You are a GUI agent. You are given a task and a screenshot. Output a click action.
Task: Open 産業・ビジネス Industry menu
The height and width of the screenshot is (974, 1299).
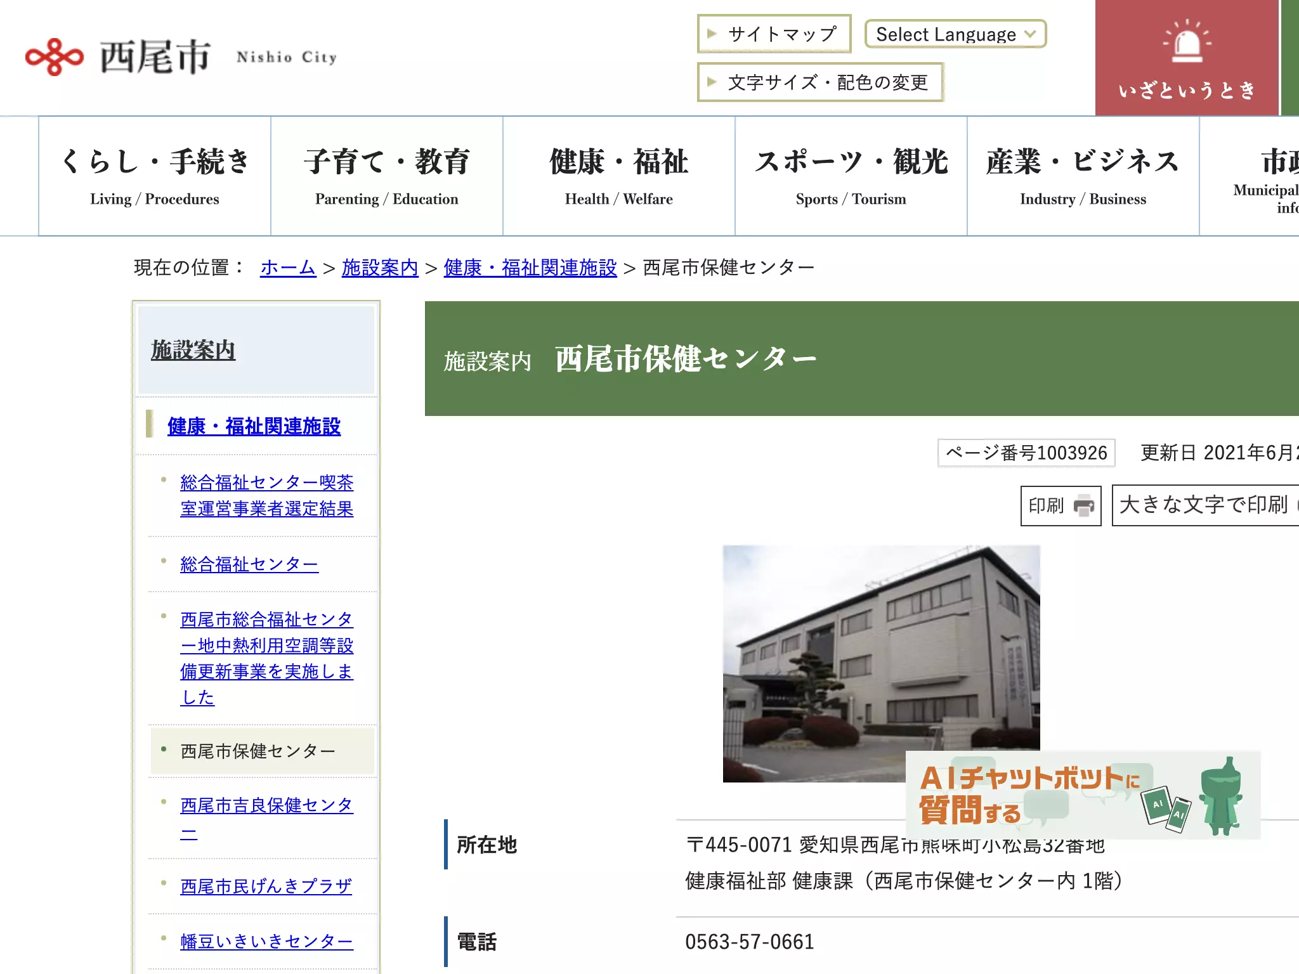tap(1083, 176)
